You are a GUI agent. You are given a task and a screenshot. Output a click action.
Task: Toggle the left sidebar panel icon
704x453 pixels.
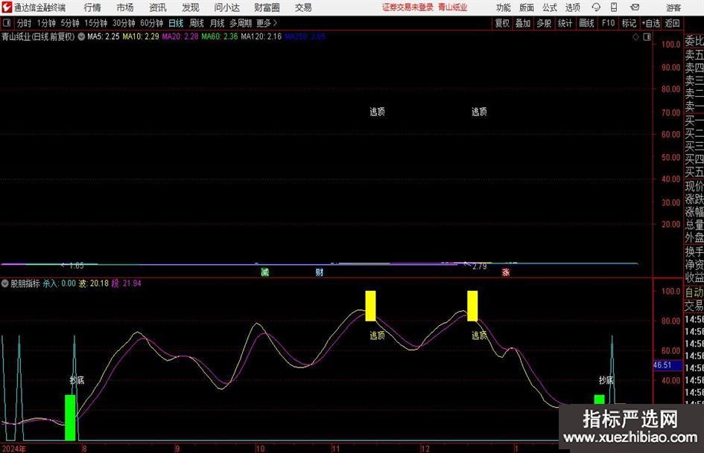pyautogui.click(x=7, y=23)
